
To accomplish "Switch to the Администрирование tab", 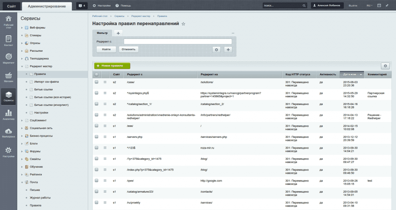I will coord(47,6).
